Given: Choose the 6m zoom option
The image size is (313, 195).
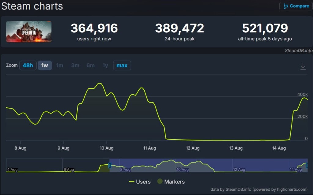Looking at the screenshot, I should pos(90,66).
